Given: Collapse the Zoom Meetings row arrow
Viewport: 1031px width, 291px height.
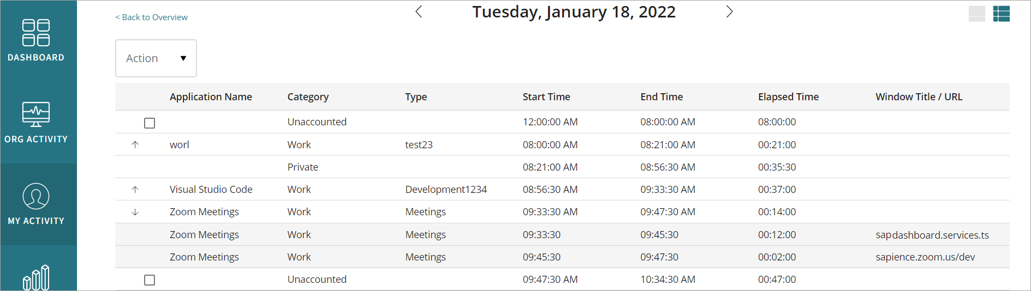Looking at the screenshot, I should point(135,212).
